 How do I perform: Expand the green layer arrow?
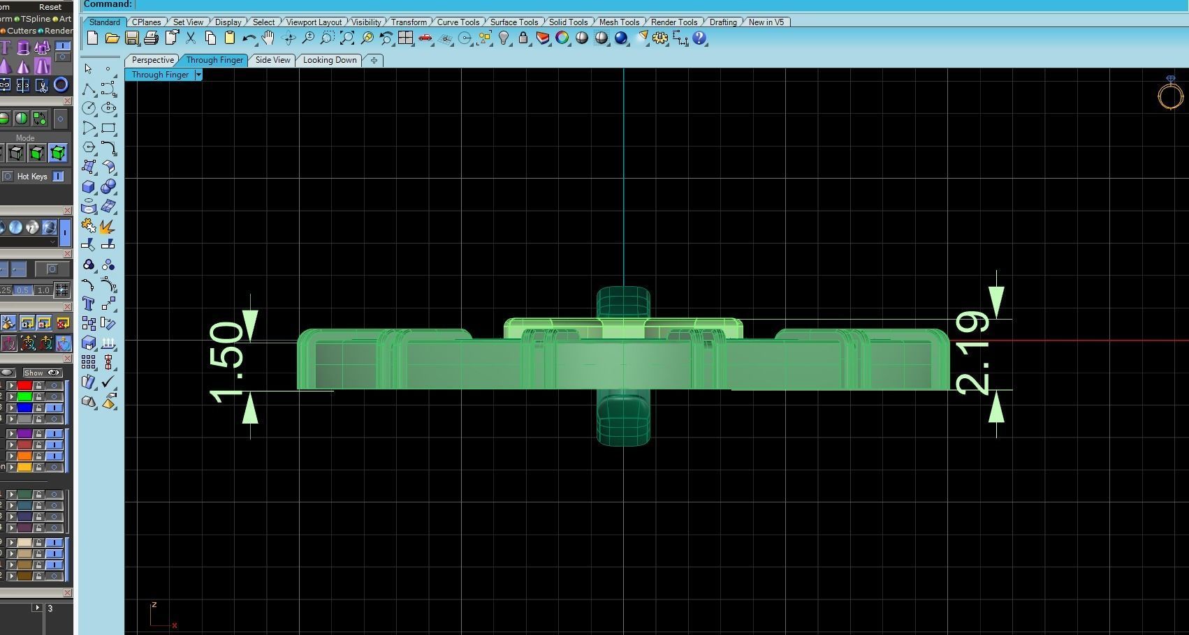(x=12, y=396)
